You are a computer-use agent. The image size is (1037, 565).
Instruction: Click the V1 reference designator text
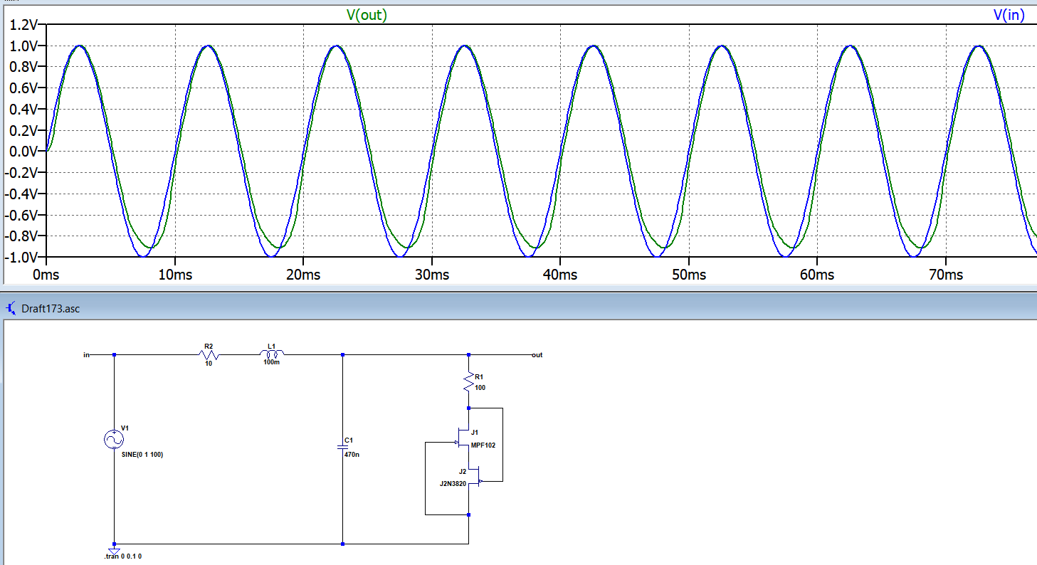(x=125, y=428)
